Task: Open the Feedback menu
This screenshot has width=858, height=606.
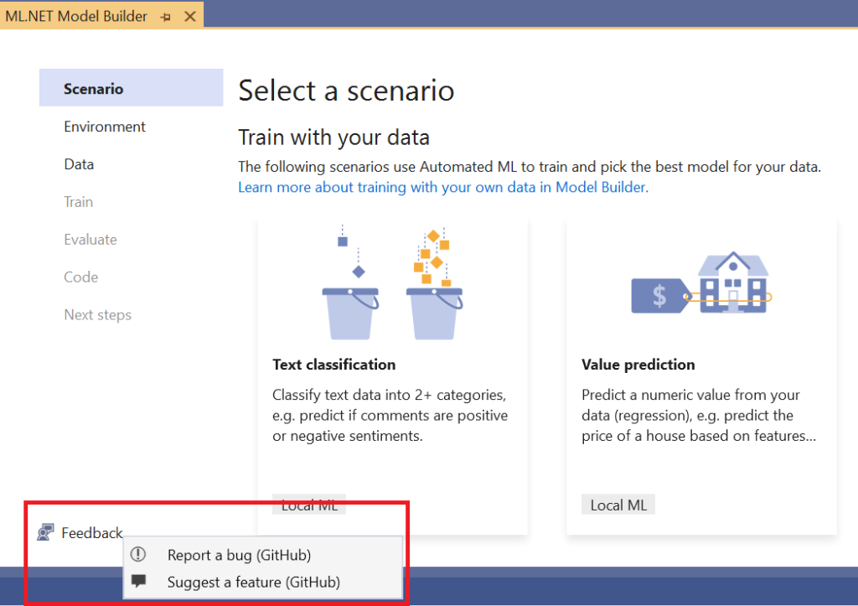Action: (x=80, y=532)
